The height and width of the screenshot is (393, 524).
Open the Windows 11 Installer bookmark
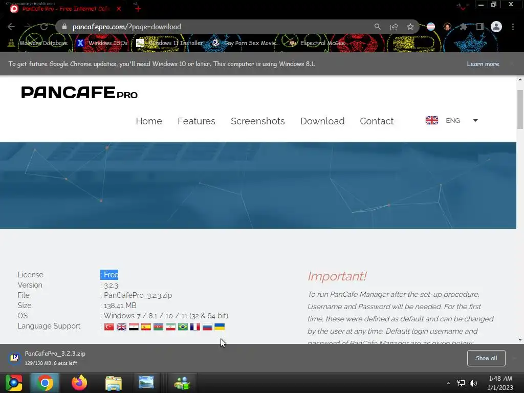(x=170, y=43)
